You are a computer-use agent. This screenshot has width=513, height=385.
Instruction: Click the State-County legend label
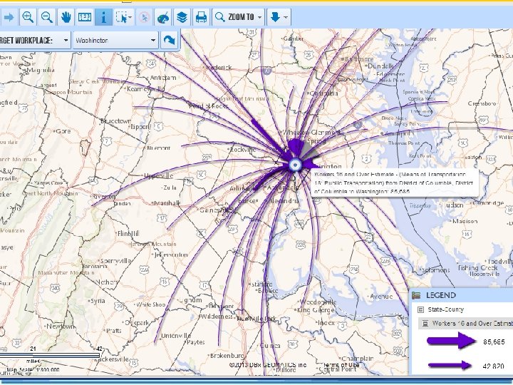(445, 309)
